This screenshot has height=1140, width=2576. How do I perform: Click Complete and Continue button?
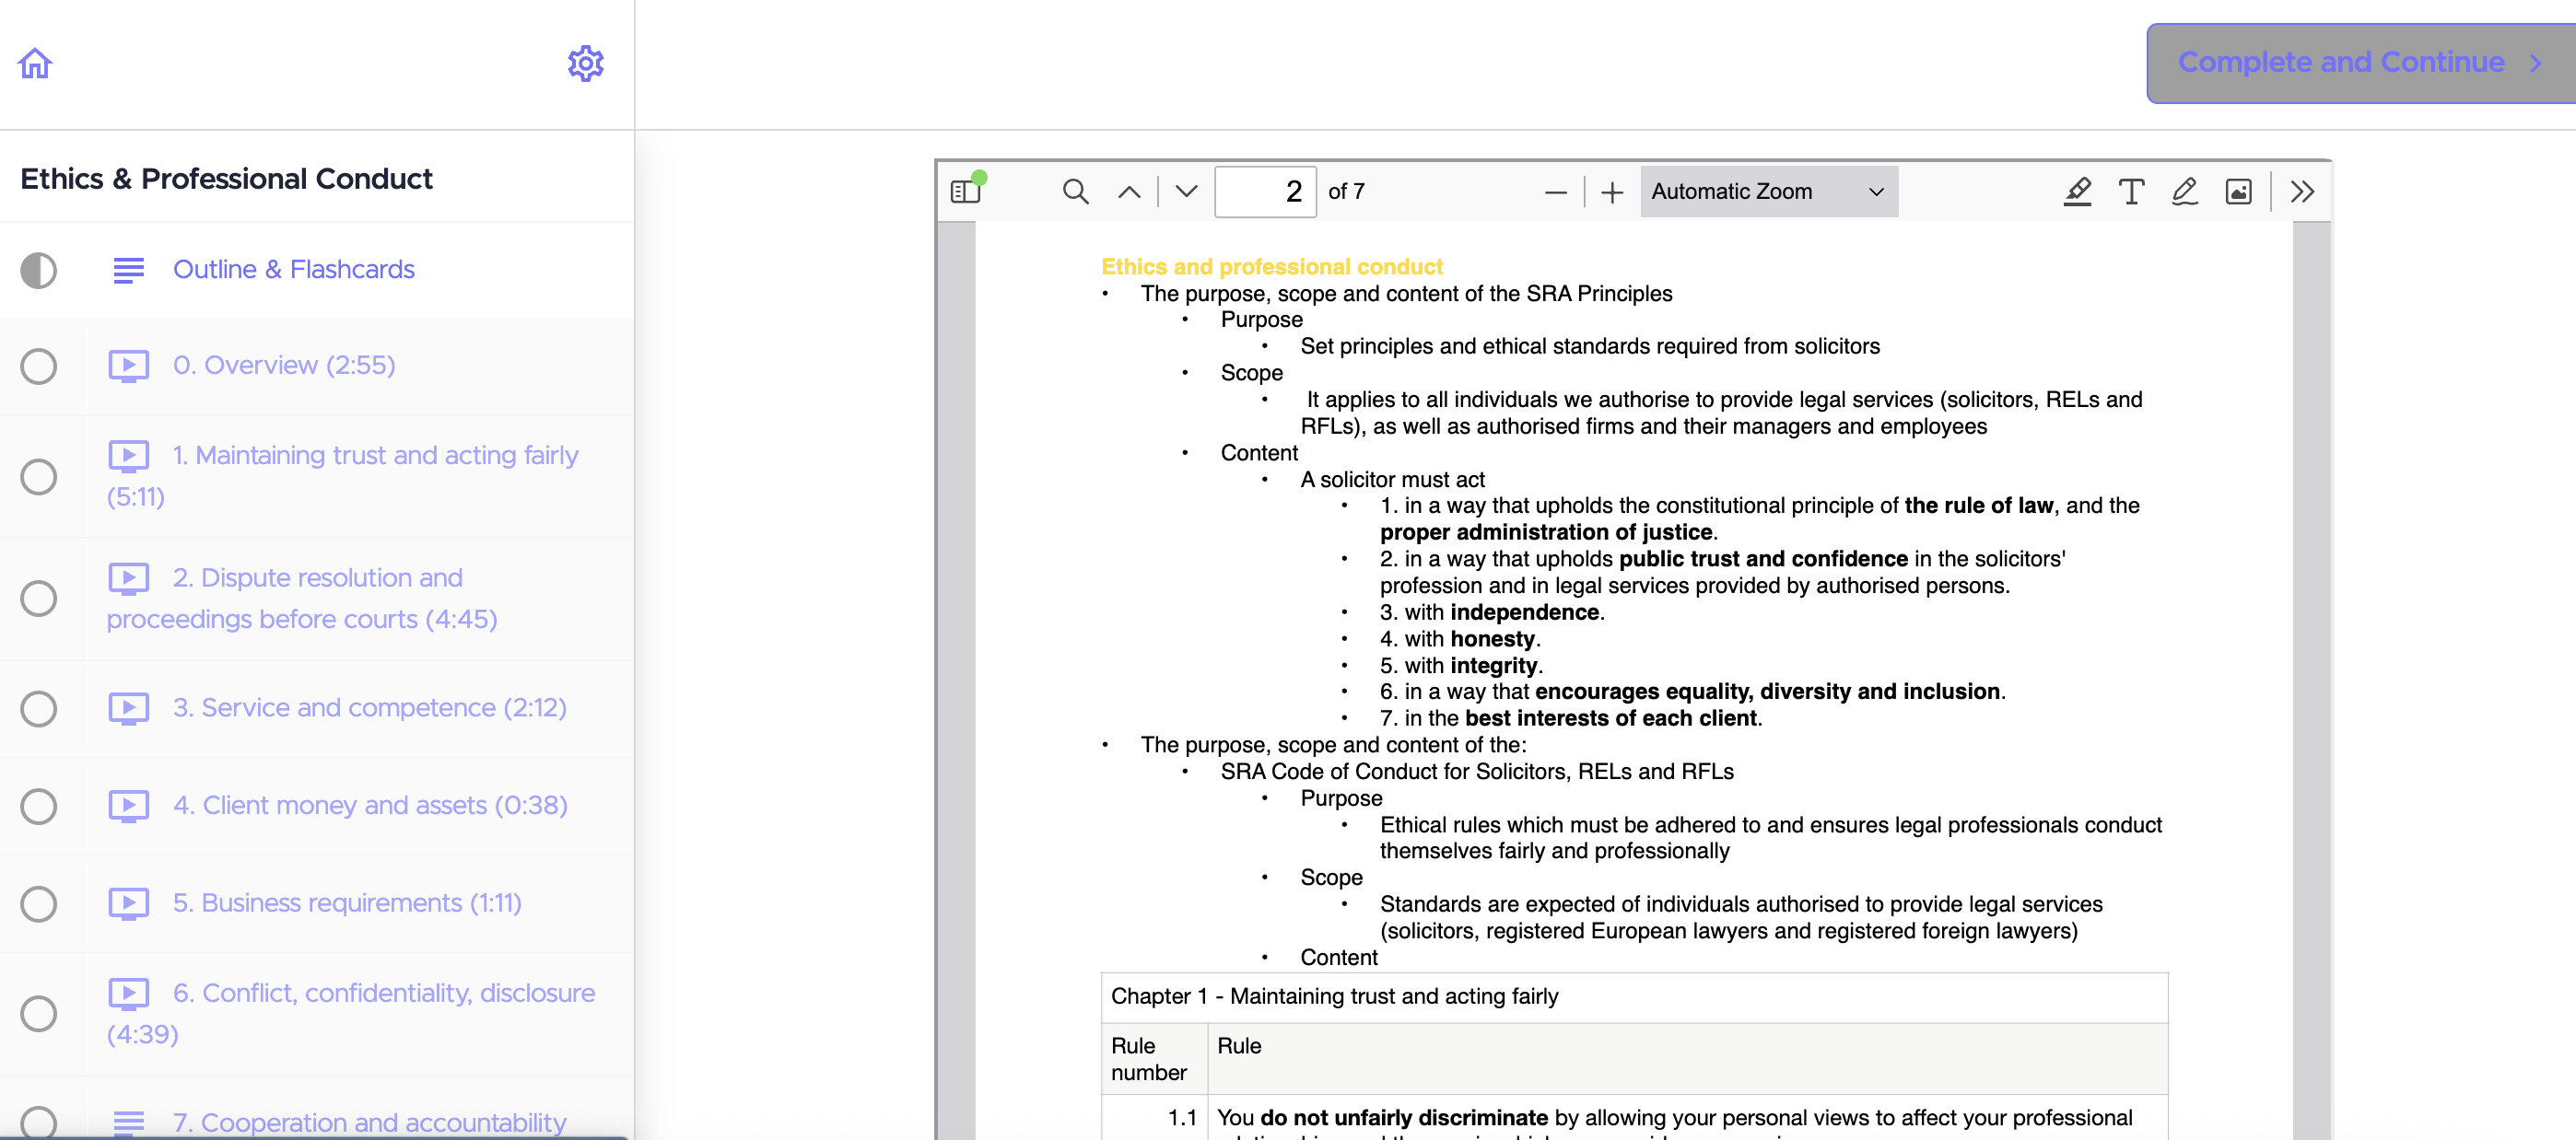[2360, 63]
